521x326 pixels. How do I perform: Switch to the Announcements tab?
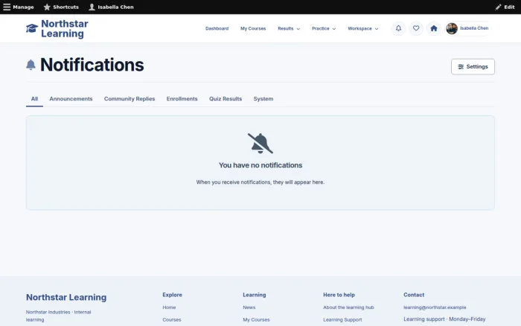(x=71, y=99)
